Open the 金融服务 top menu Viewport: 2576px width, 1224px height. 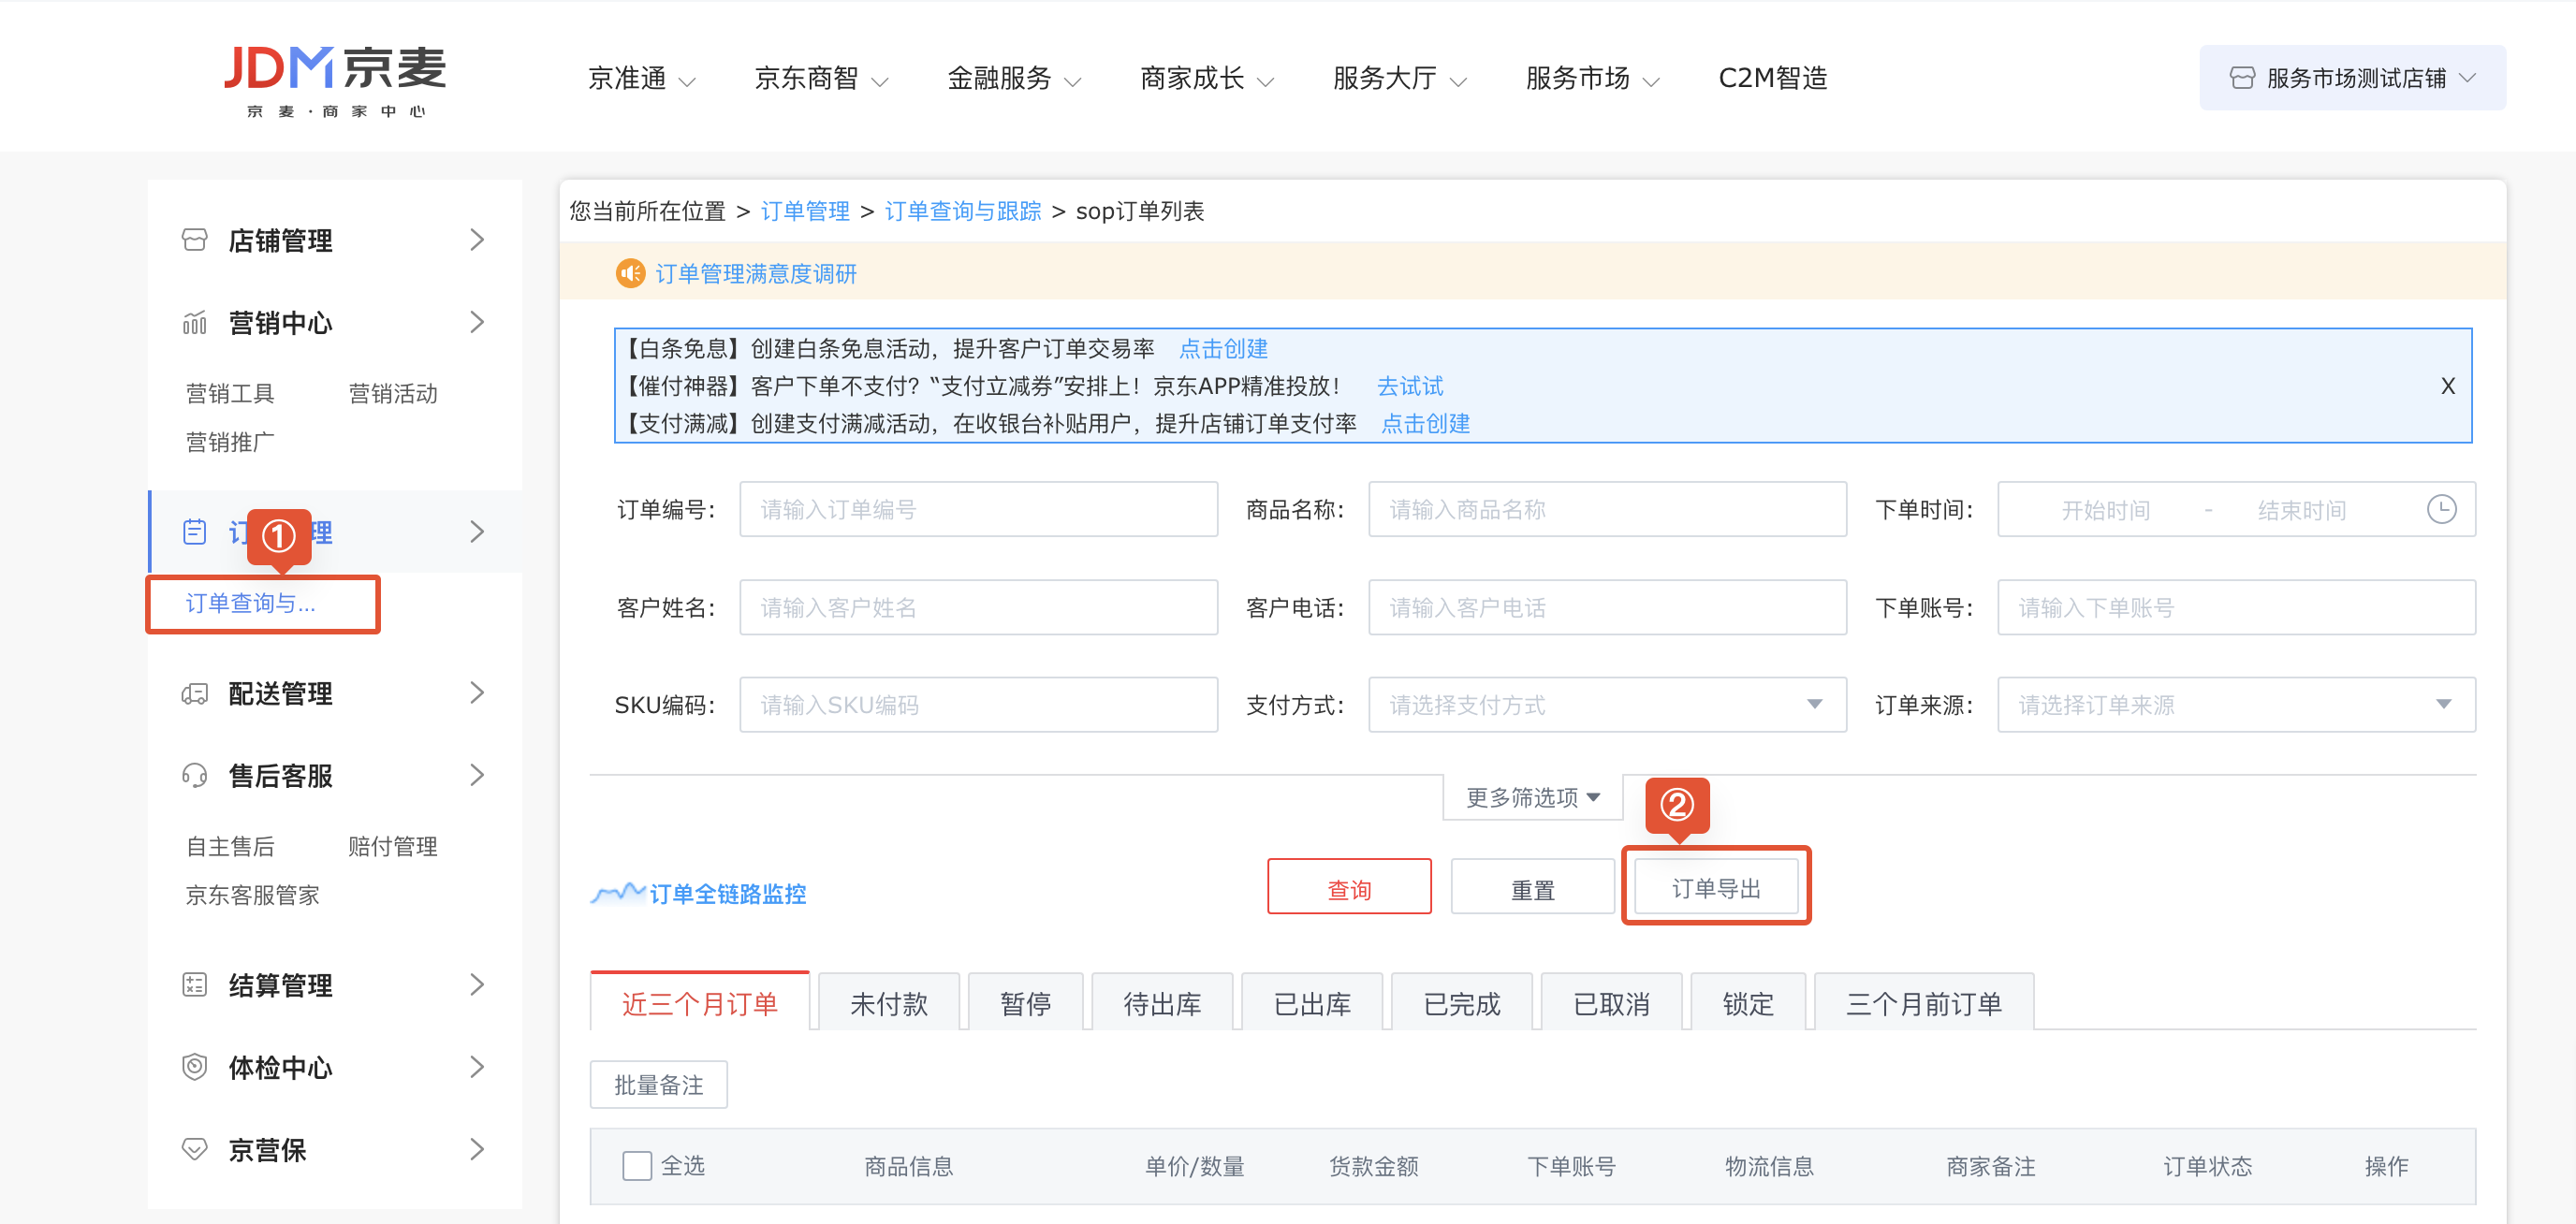coord(1014,78)
